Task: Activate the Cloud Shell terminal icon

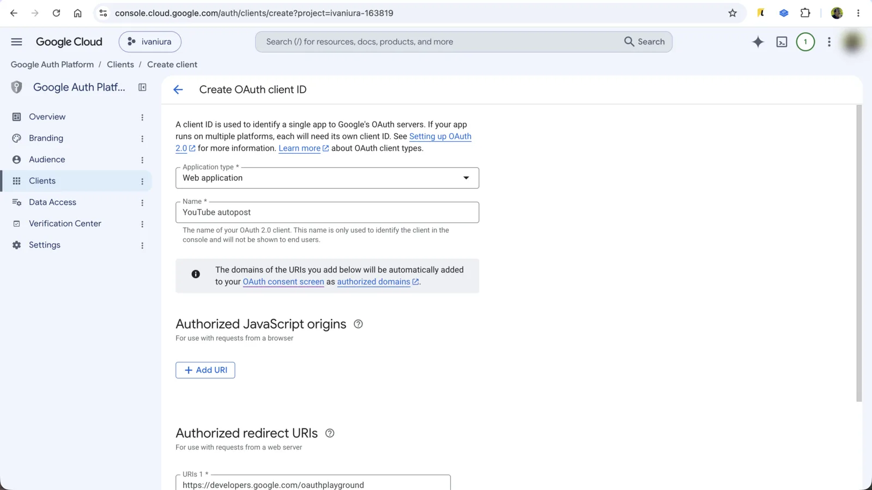Action: (x=782, y=42)
